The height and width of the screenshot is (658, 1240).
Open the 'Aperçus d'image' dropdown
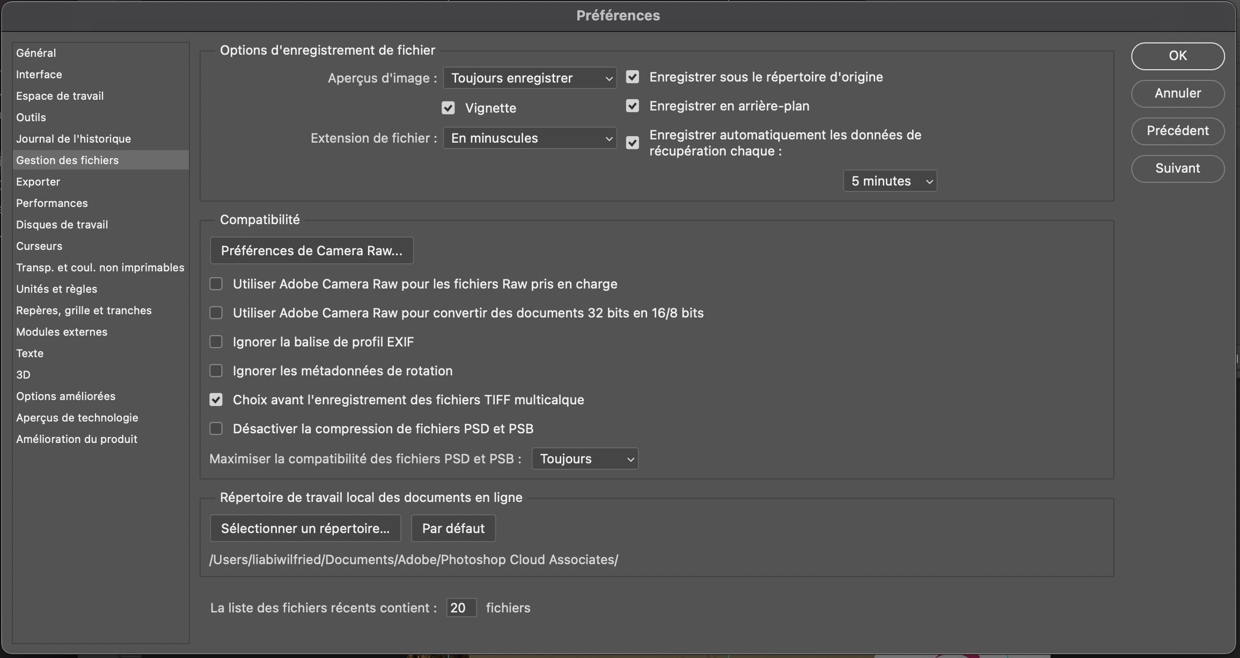(x=530, y=78)
